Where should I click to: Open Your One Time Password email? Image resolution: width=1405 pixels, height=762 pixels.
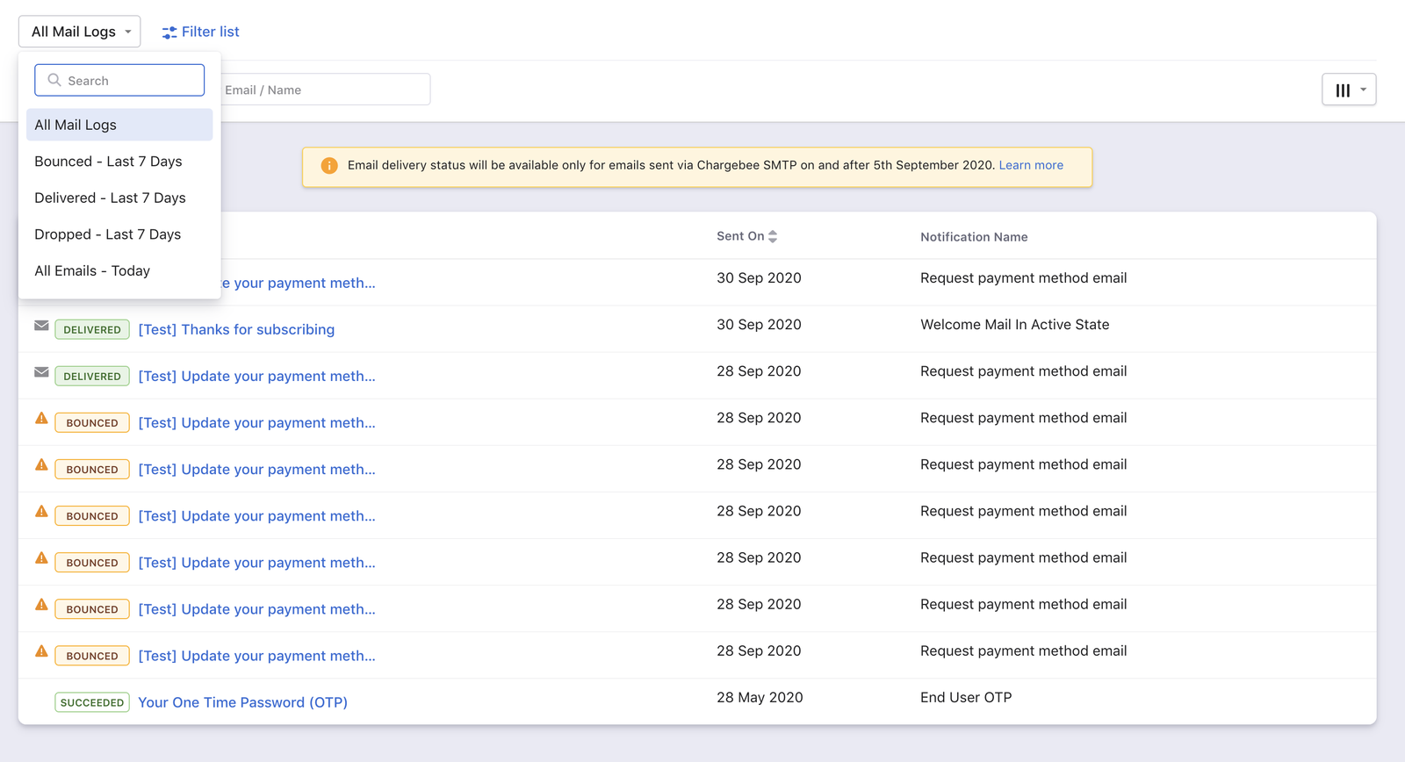[242, 702]
